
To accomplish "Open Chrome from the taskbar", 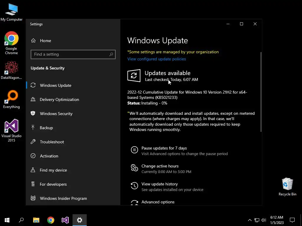I will coord(51,220).
